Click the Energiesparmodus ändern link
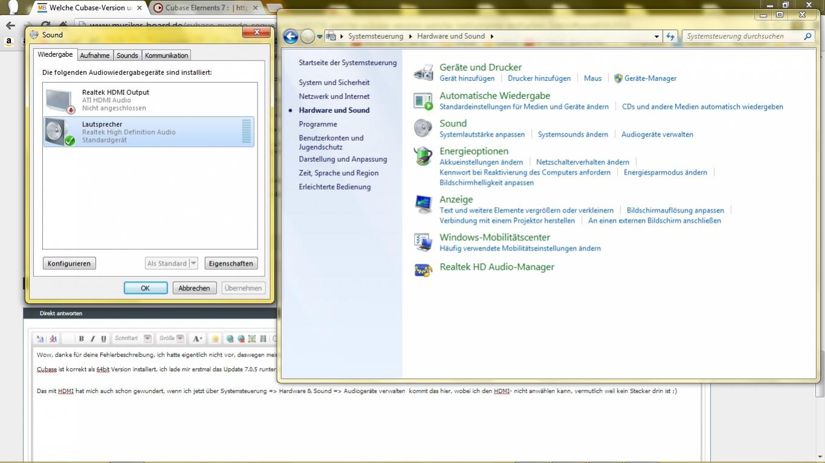The image size is (825, 463). [x=665, y=173]
